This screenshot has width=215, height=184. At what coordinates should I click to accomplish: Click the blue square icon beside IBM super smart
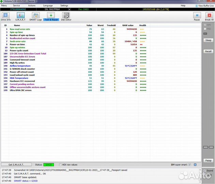coord(195,165)
